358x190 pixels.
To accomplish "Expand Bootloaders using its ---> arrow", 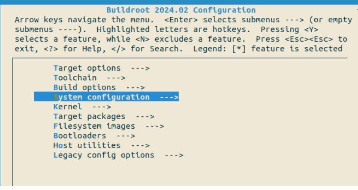I will click(126, 136).
